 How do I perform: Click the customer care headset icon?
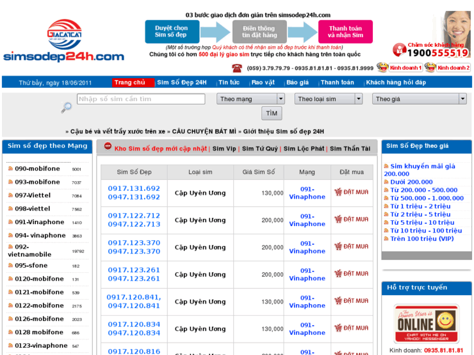399,50
